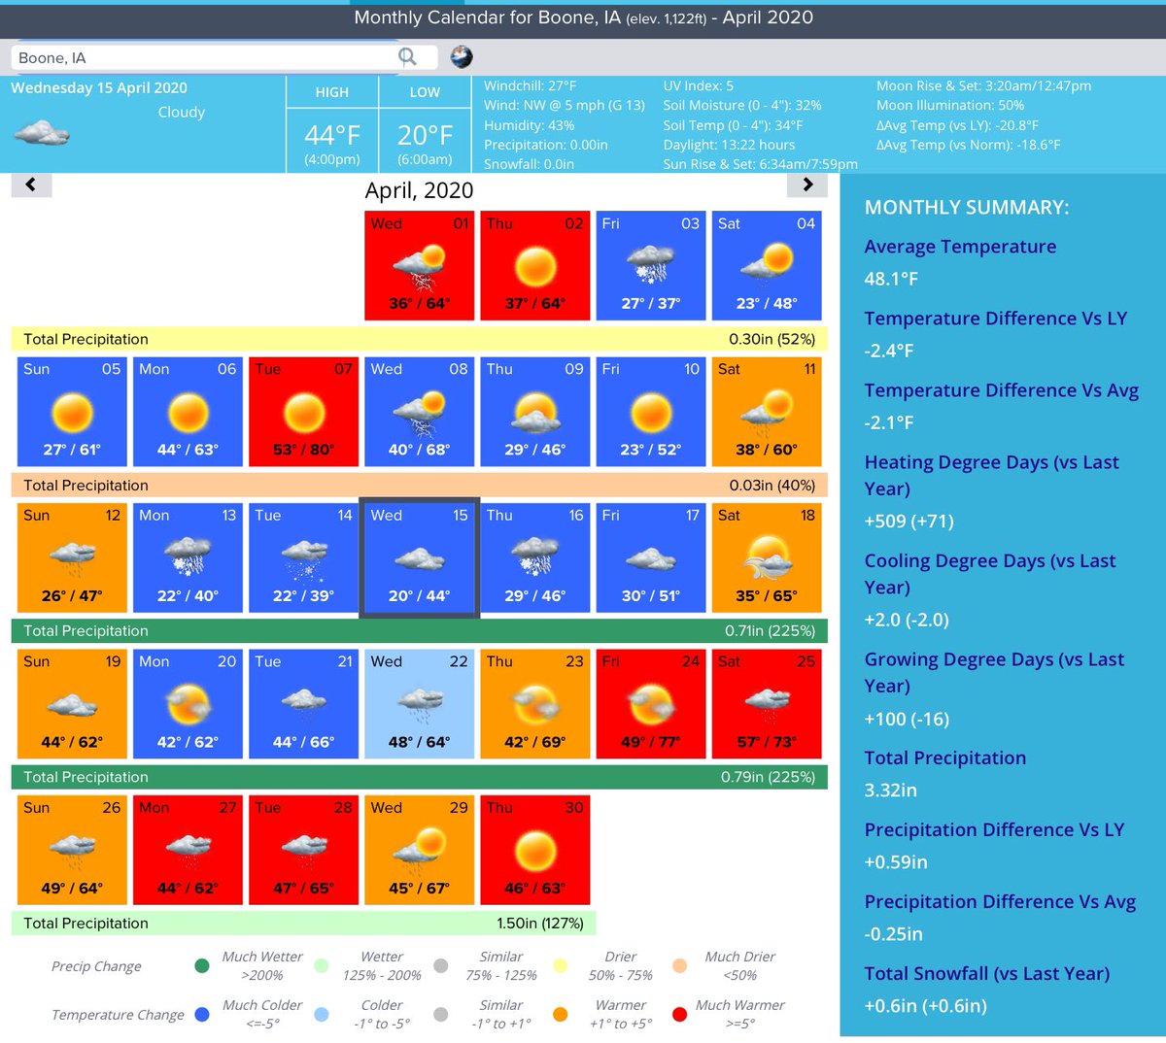The image size is (1166, 1043).
Task: Click the 44°F high temperature value
Action: tap(332, 134)
